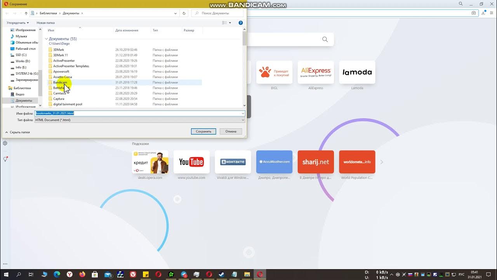
Task: Collapse folders via Скрыть папки
Action: (x=17, y=132)
